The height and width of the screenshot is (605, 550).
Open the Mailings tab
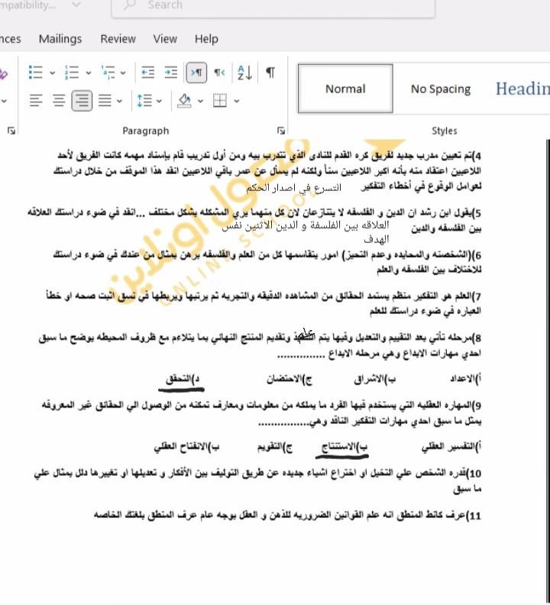tap(60, 39)
